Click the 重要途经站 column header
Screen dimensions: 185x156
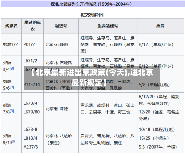[108, 26]
